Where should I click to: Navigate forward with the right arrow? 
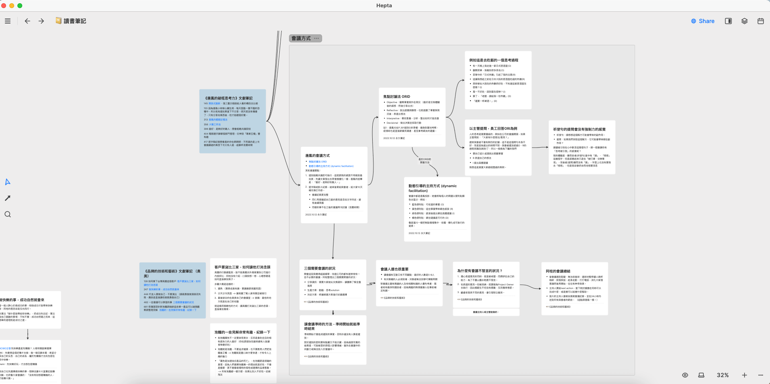pos(41,21)
